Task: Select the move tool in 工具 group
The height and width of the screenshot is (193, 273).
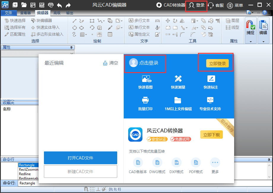Action: [168, 21]
